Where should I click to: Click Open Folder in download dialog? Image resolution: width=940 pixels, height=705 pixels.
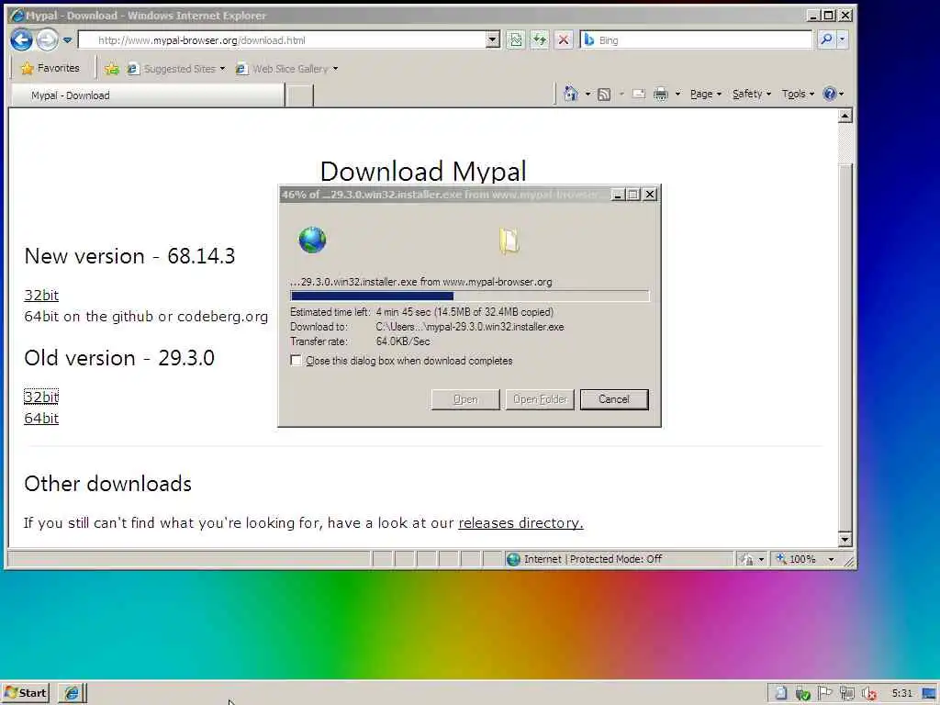coord(540,399)
